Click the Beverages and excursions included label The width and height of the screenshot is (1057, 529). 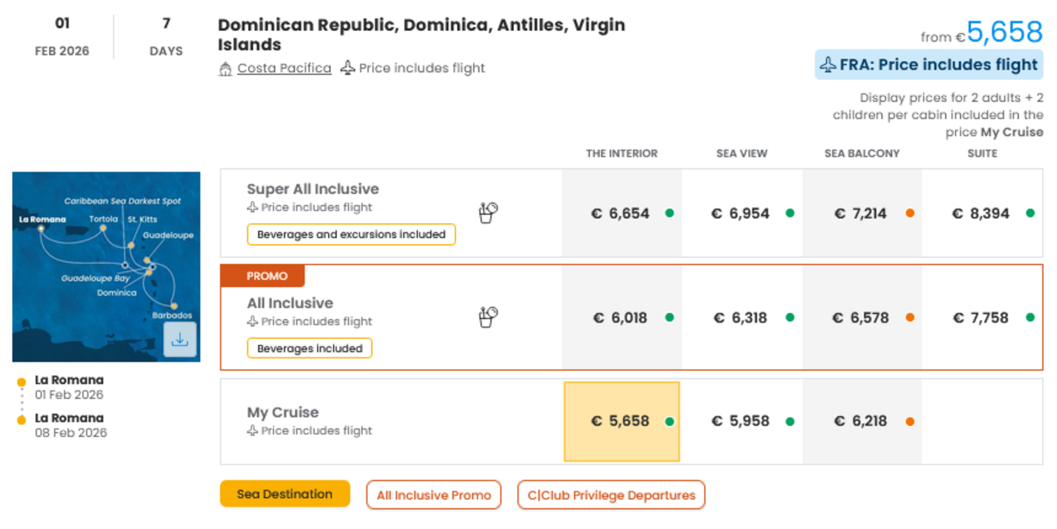[x=351, y=234]
